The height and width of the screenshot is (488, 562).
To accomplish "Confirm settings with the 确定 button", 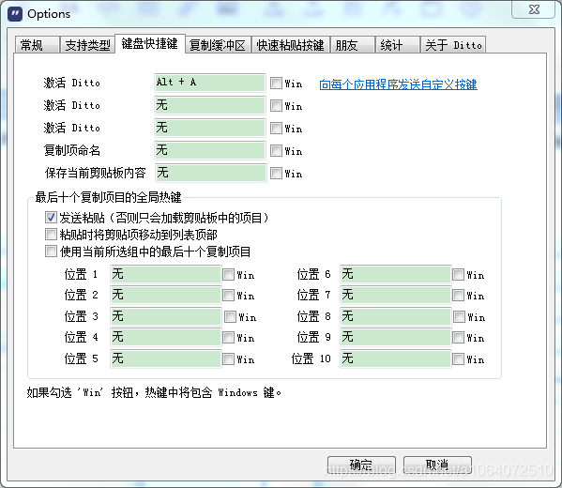I will 361,465.
